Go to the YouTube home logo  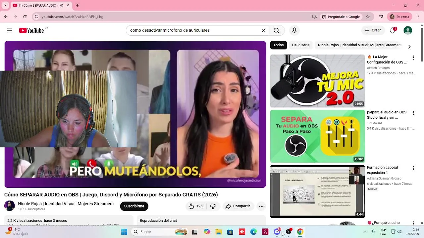[31, 30]
